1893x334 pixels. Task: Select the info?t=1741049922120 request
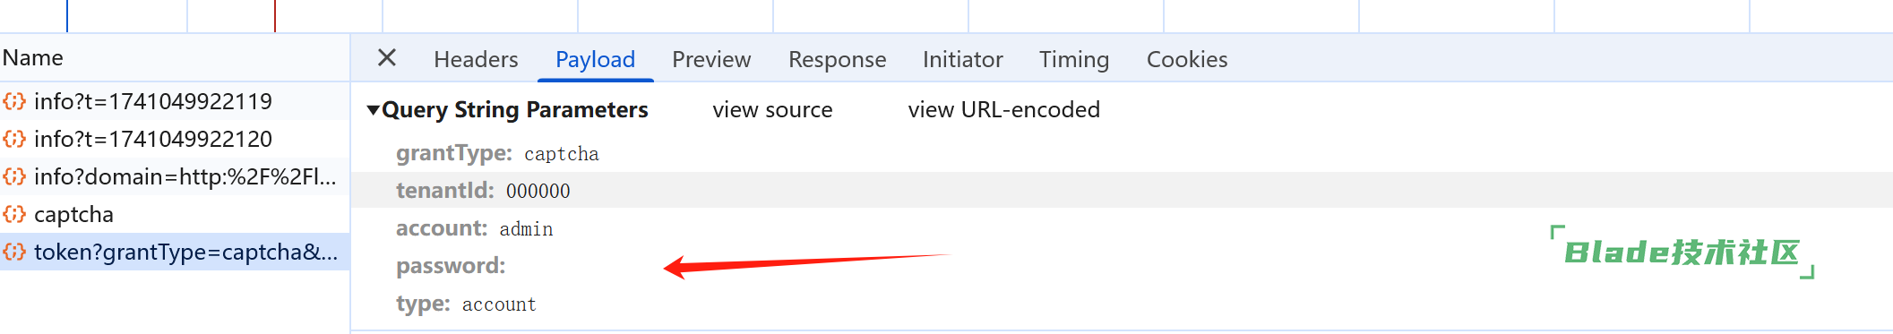[x=175, y=139]
